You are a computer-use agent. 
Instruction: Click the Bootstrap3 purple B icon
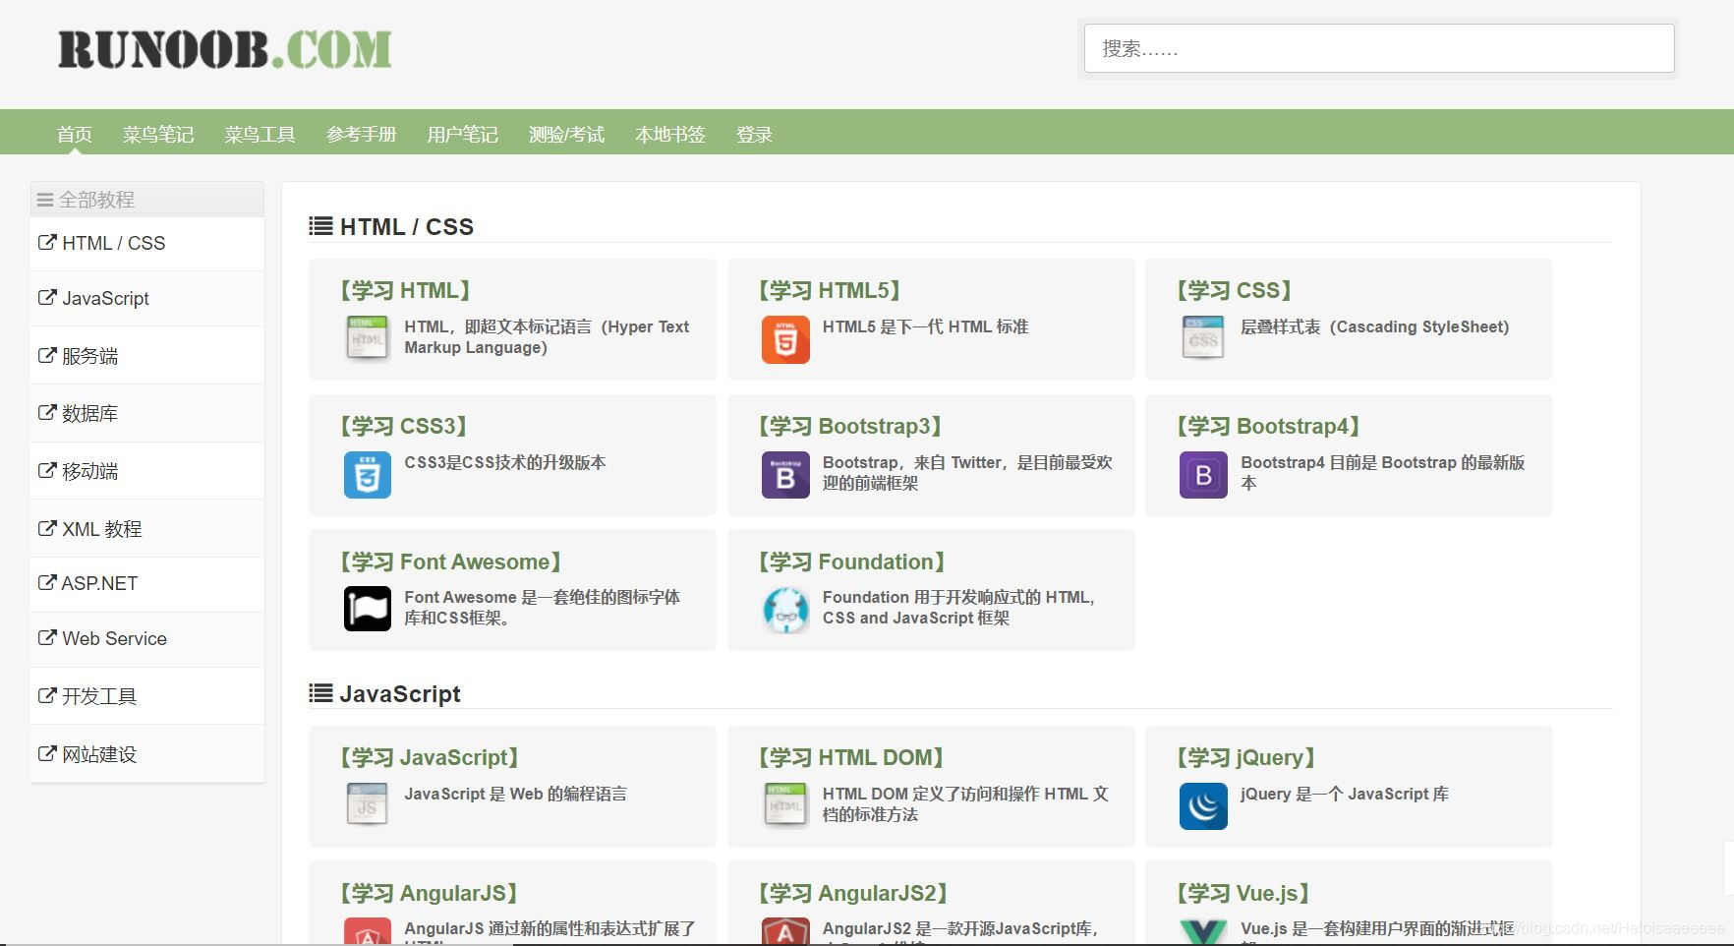(785, 475)
